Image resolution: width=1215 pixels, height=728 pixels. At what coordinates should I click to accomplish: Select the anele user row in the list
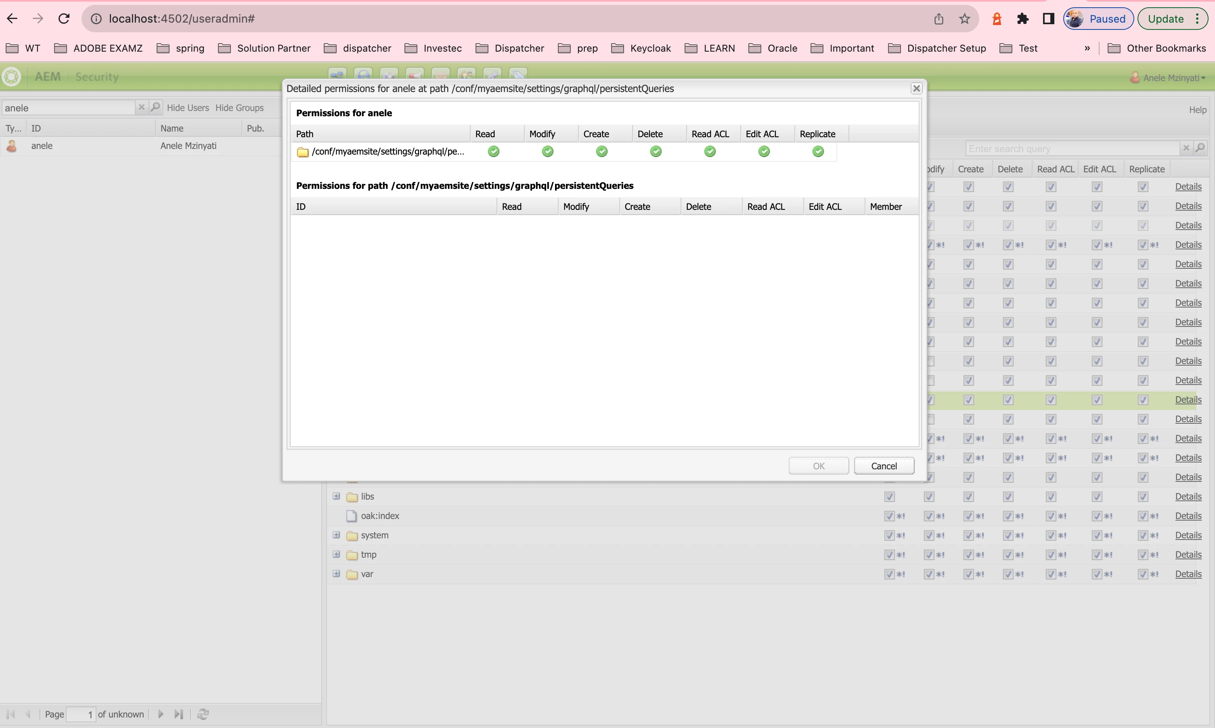click(x=42, y=146)
